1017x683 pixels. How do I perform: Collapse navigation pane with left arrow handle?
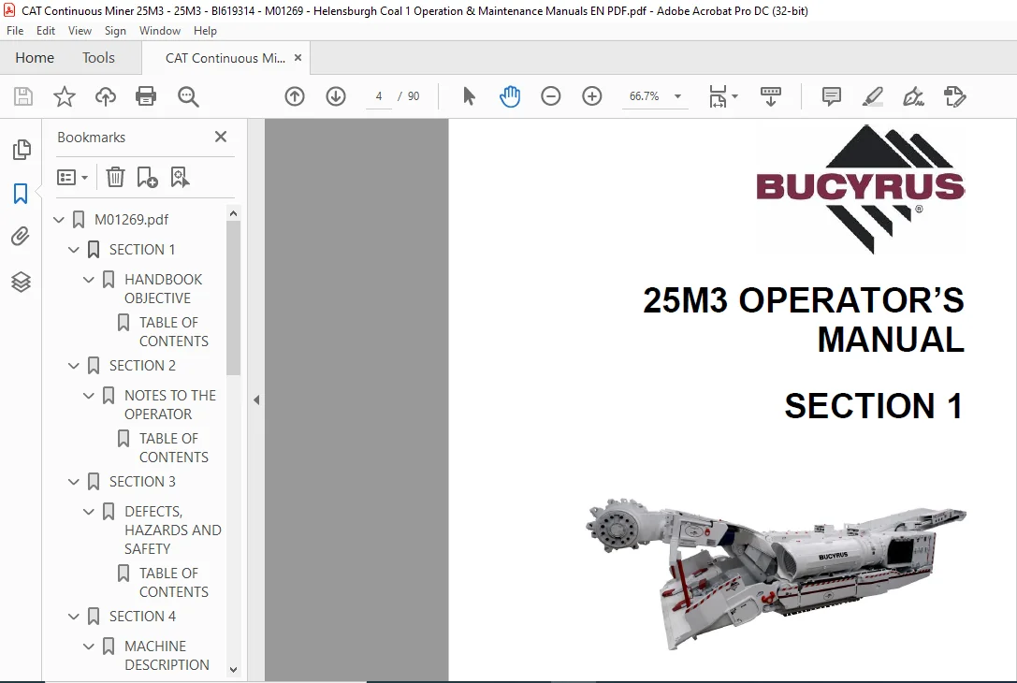pyautogui.click(x=256, y=400)
